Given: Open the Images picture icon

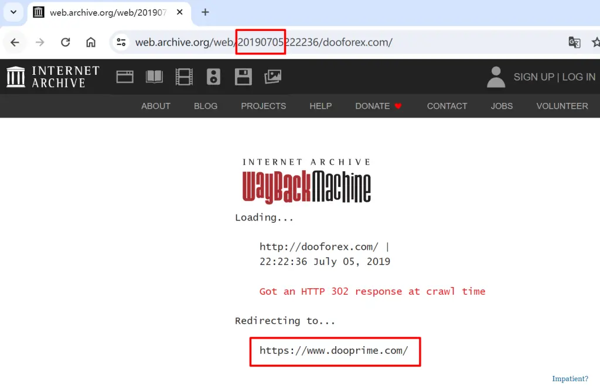Looking at the screenshot, I should [x=273, y=77].
